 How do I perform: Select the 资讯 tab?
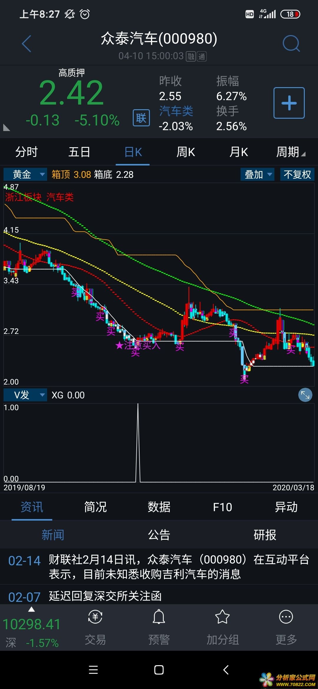click(32, 507)
